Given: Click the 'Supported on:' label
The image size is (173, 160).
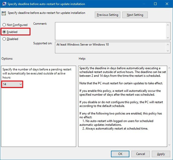Looking at the screenshot, I should click(x=43, y=43).
